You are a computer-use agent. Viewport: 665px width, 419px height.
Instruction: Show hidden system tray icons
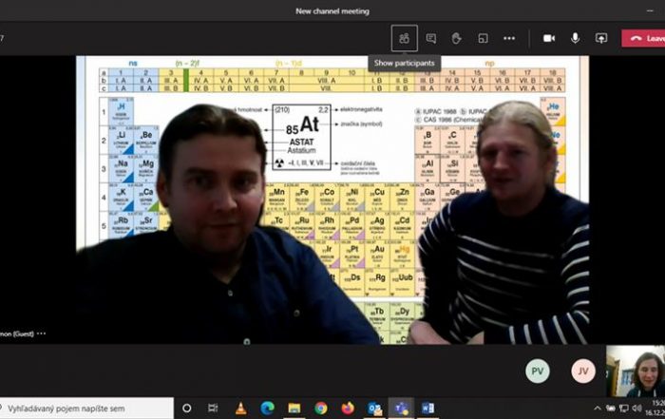point(598,409)
